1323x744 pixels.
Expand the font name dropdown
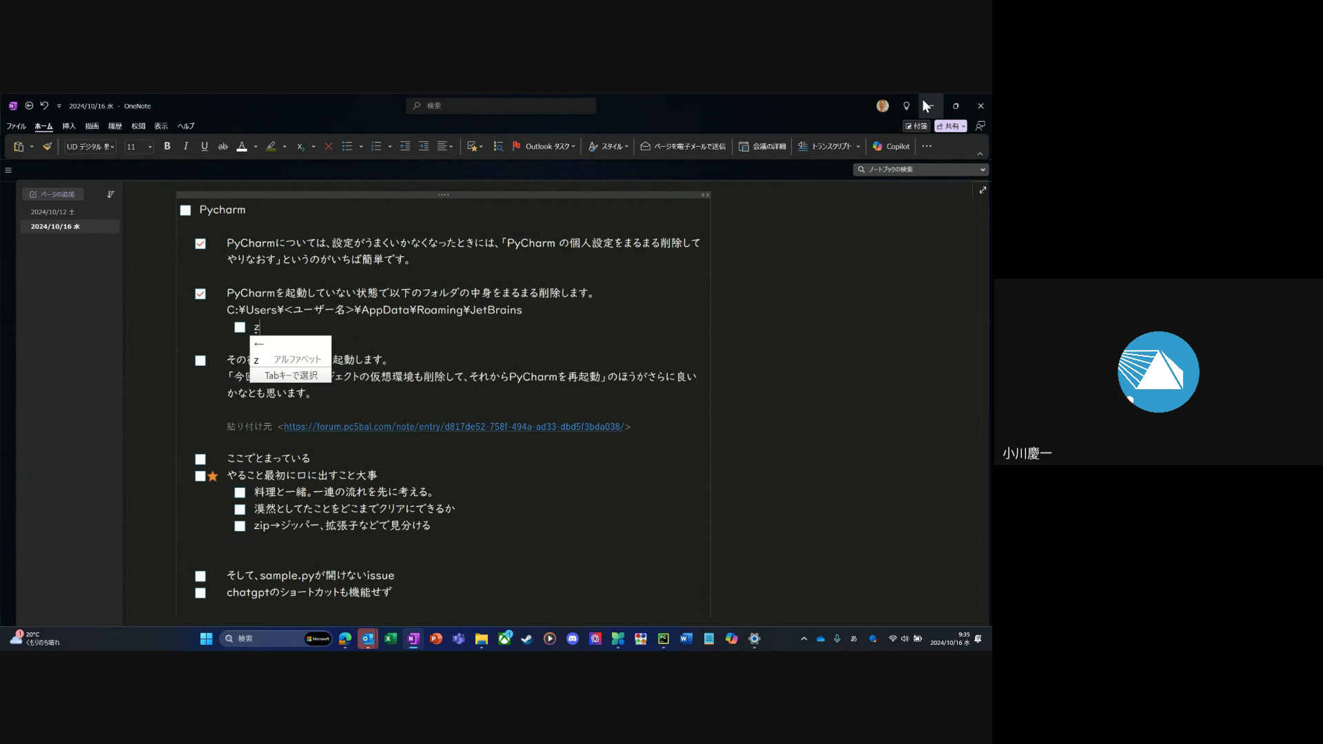point(112,147)
